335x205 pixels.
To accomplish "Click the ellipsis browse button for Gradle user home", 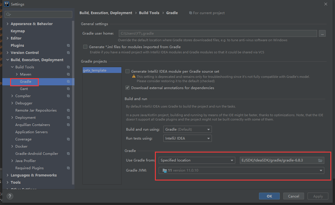I will pos(322,34).
